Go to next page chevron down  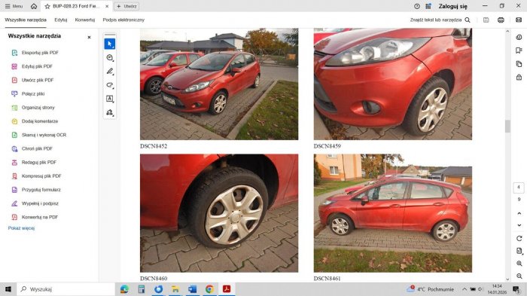click(x=519, y=225)
